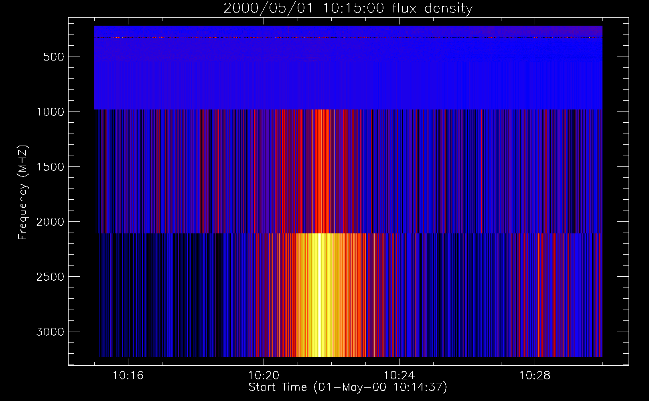
Task: Click the frequency tick label 2000
Action: [x=50, y=222]
